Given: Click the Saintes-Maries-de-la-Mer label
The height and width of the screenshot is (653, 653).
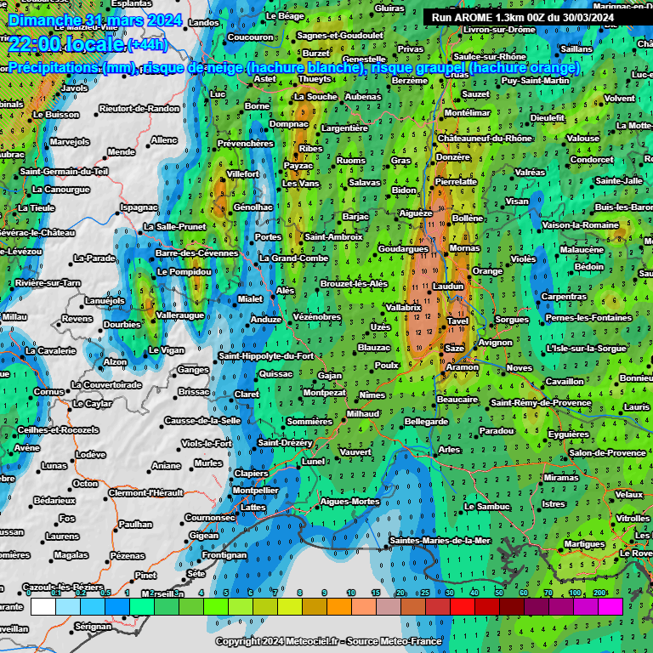Looking at the screenshot, I should [x=440, y=540].
